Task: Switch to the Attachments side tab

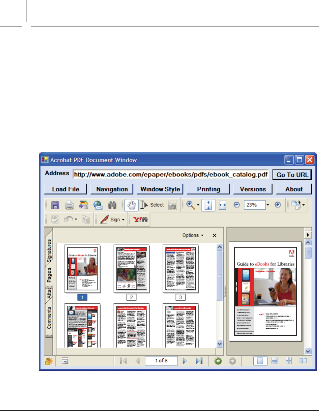Action: (x=49, y=293)
